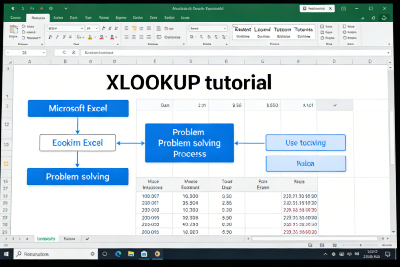
Task: Launch Microsoft Edge from taskbar
Action: (x=118, y=254)
